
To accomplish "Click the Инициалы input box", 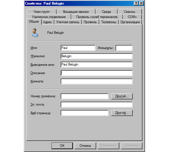I will pyautogui.click(x=124, y=48).
